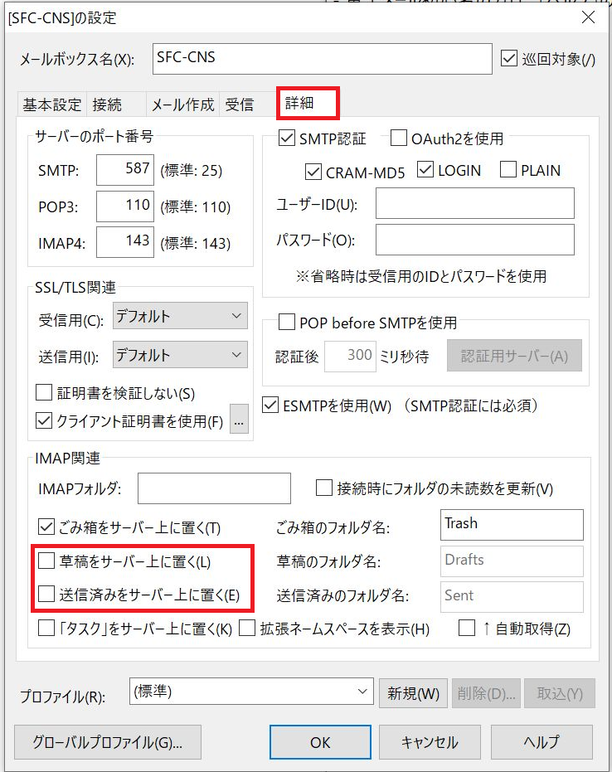Enable 草稿をサーバー上に置く checkbox
This screenshot has width=612, height=772.
[47, 561]
